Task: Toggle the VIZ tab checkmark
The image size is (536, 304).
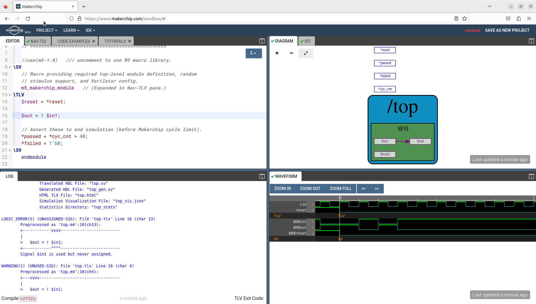Action: [x=302, y=41]
